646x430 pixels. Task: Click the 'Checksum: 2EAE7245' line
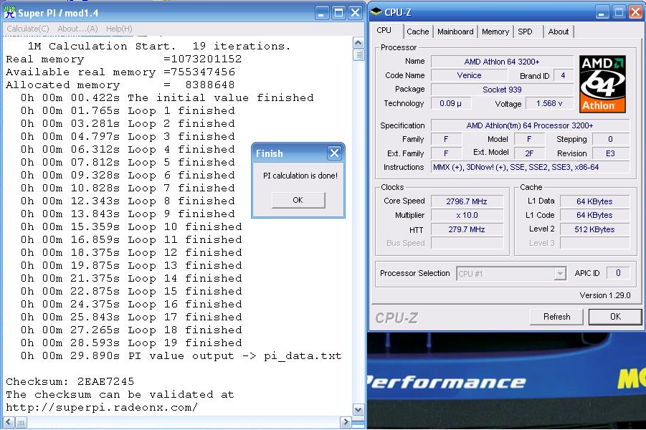[70, 381]
